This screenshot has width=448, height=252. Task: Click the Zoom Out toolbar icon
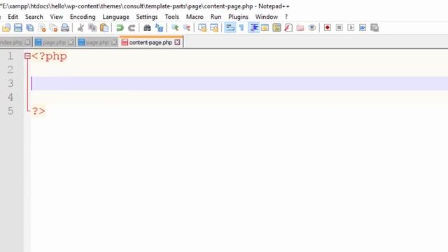click(x=187, y=28)
